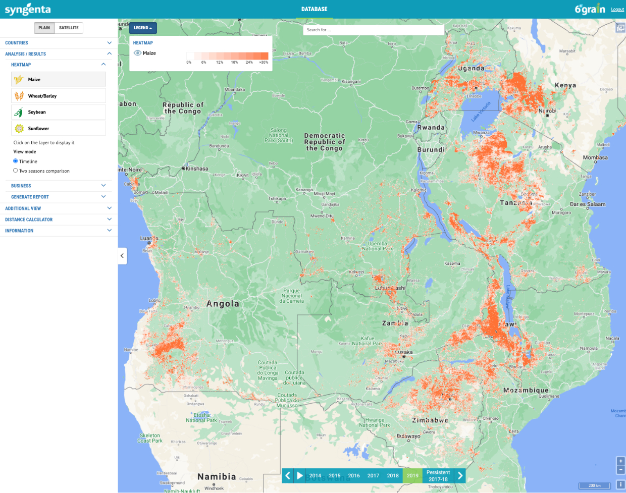Select the Timeline view mode
This screenshot has width=626, height=493.
(x=16, y=161)
